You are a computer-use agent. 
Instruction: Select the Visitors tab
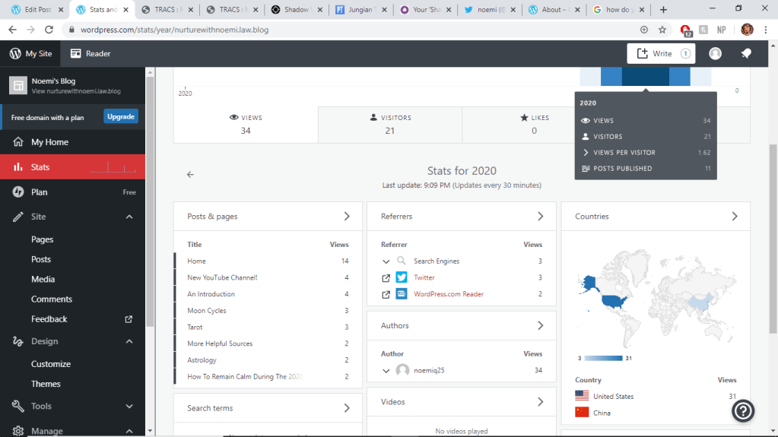click(389, 124)
